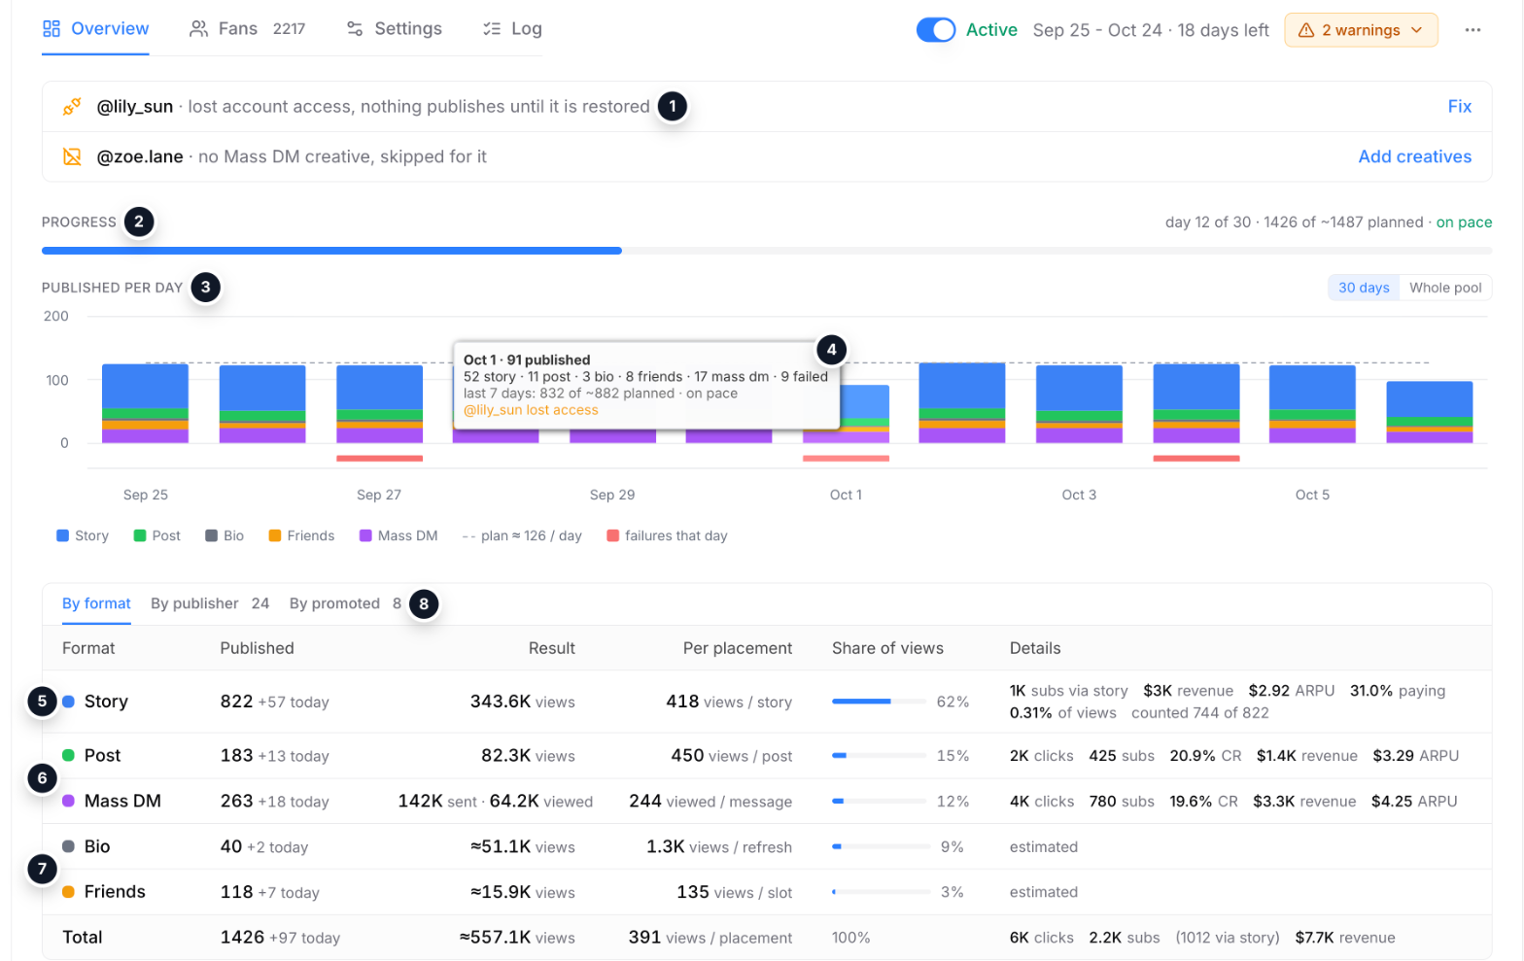Screen dimensions: 1524x961
Task: Select the Whole pool chart range
Action: point(1445,288)
